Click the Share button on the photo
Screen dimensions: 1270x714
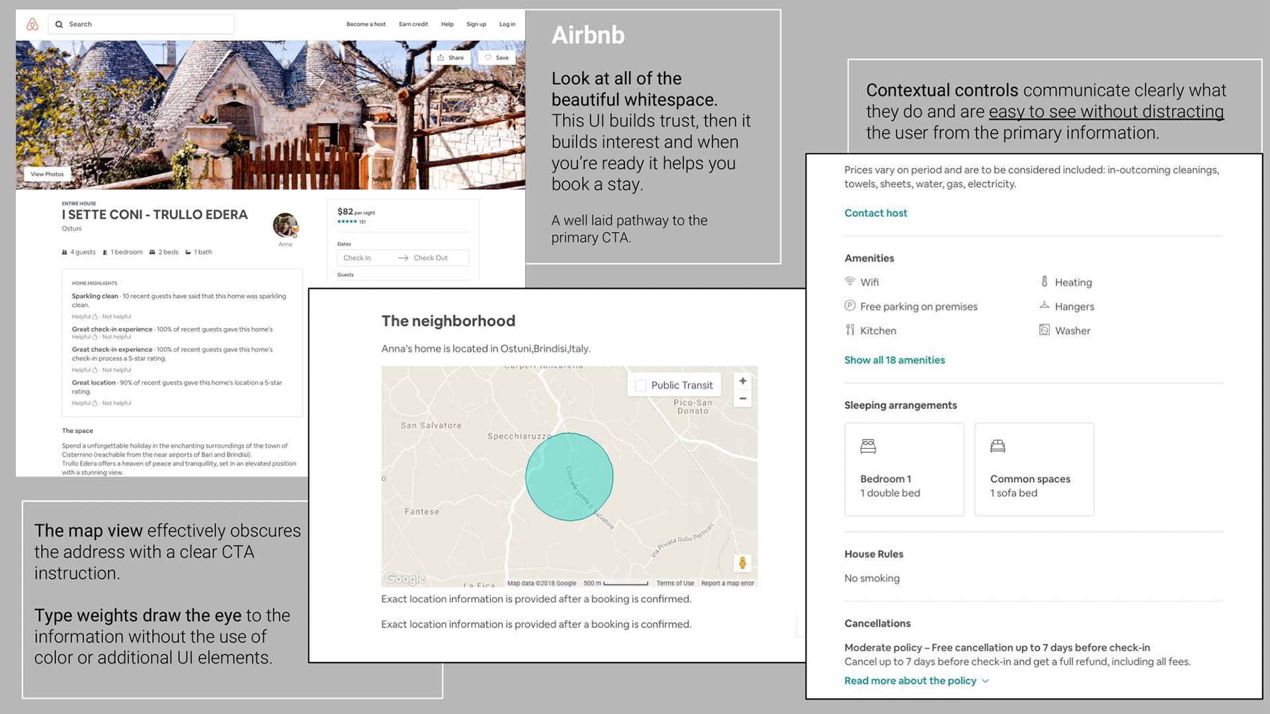click(451, 58)
